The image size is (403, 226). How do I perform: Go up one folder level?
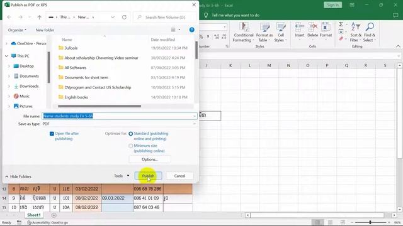pyautogui.click(x=39, y=17)
